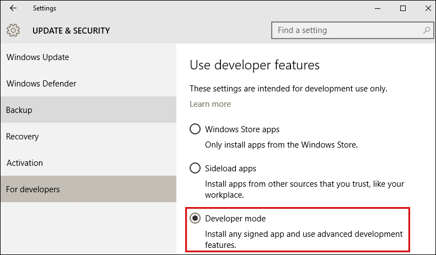Minimize the Settings window
The height and width of the screenshot is (255, 436).
(x=378, y=8)
